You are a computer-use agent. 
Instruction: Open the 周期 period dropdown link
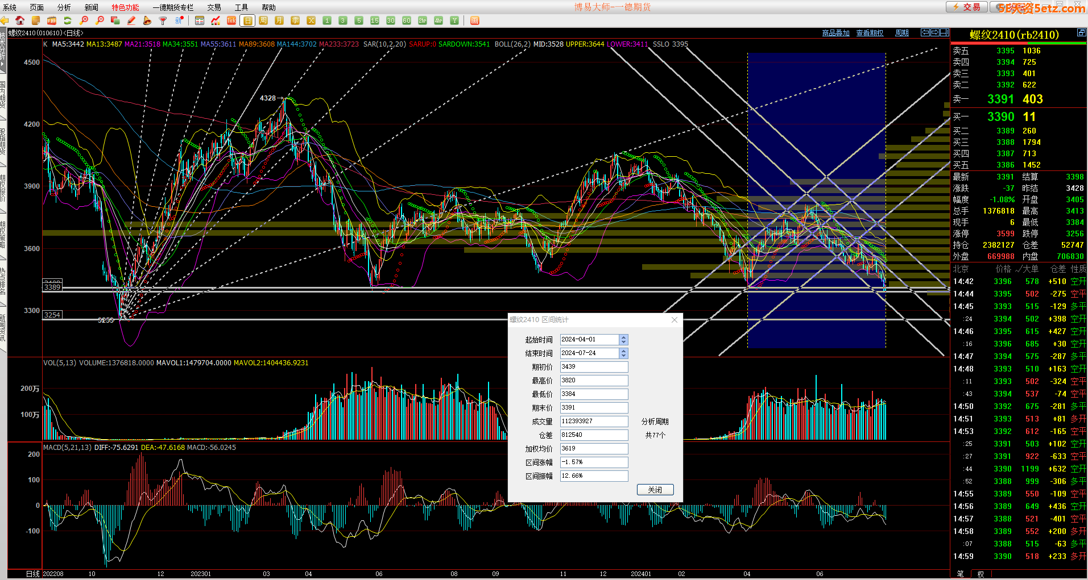coord(901,33)
